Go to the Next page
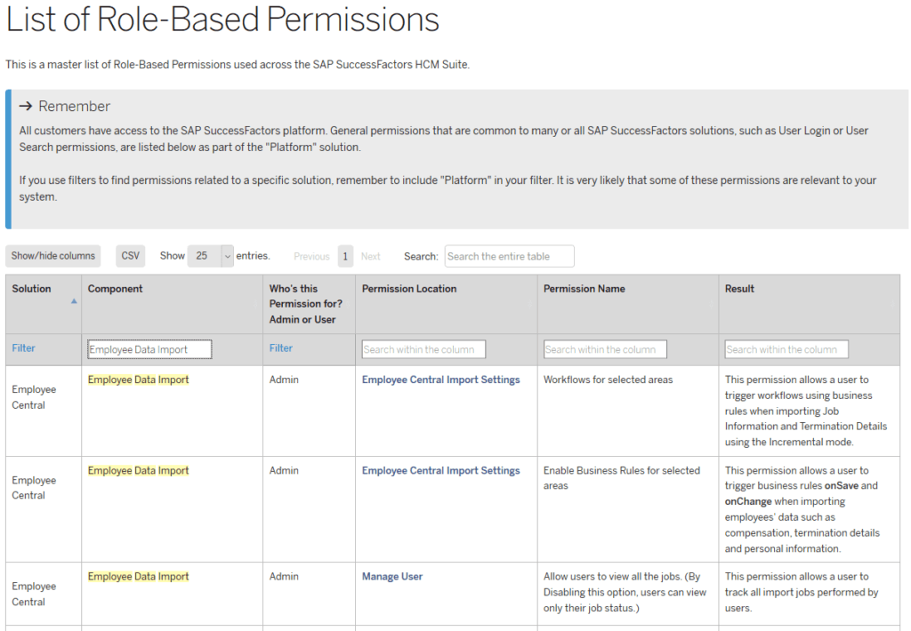The height and width of the screenshot is (631, 911). (x=371, y=257)
